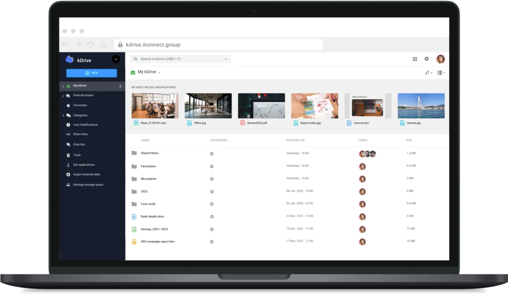This screenshot has width=508, height=295.
Task: Open Share links in the sidebar
Action: pos(80,134)
